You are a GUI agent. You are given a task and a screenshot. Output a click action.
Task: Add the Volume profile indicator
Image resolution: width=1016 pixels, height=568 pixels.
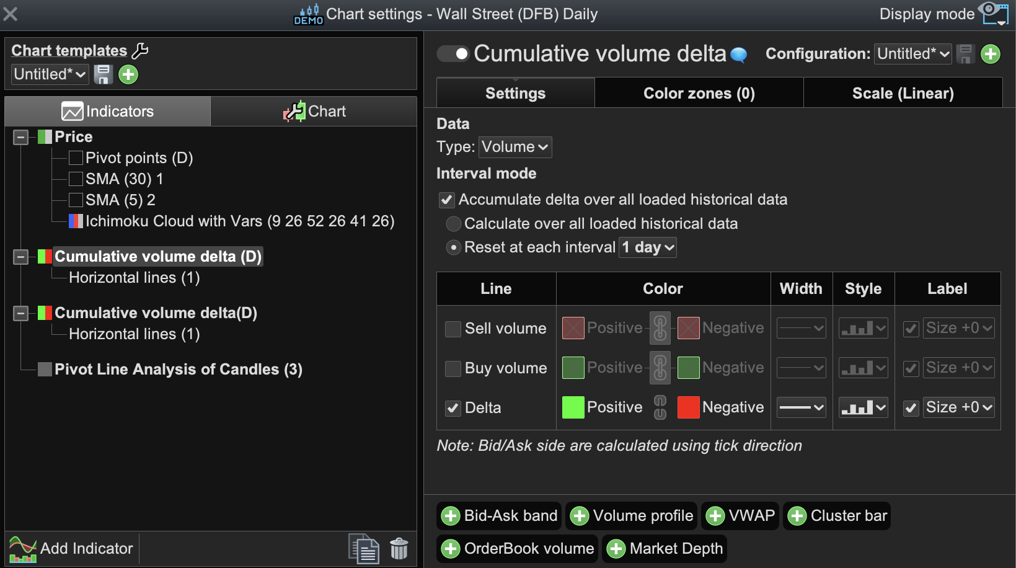(x=632, y=516)
